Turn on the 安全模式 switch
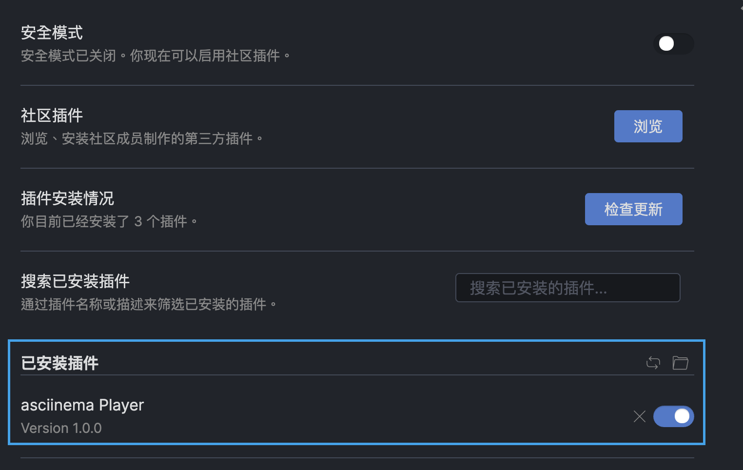 click(673, 44)
